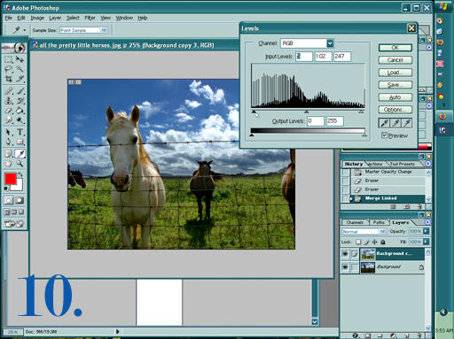This screenshot has width=454, height=339.
Task: Click the Cancel button in Levels
Action: 395,60
